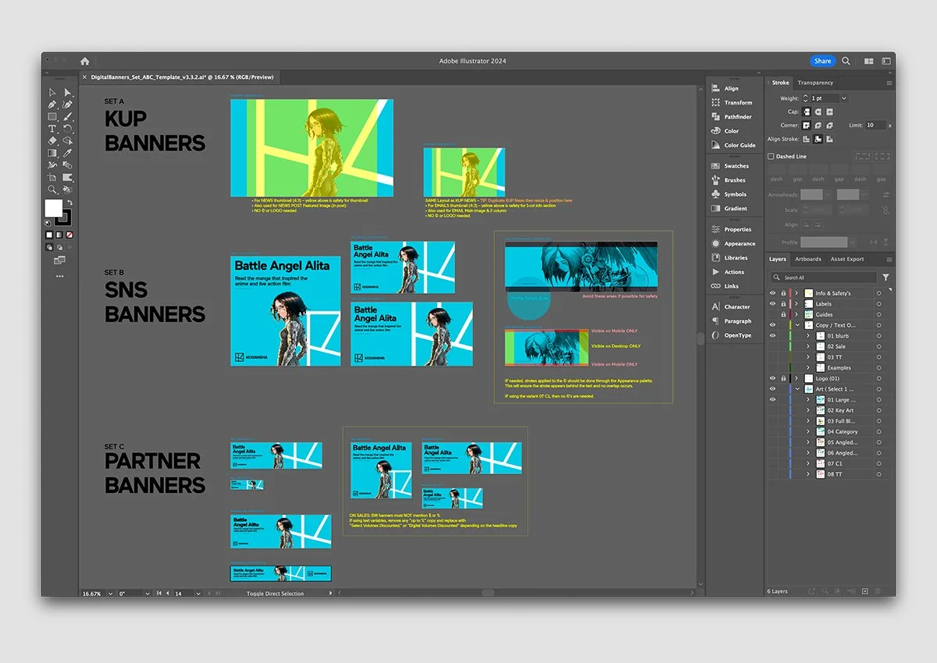Viewport: 937px width, 663px height.
Task: Collapse the Copy / Text layer
Action: pyautogui.click(x=797, y=324)
